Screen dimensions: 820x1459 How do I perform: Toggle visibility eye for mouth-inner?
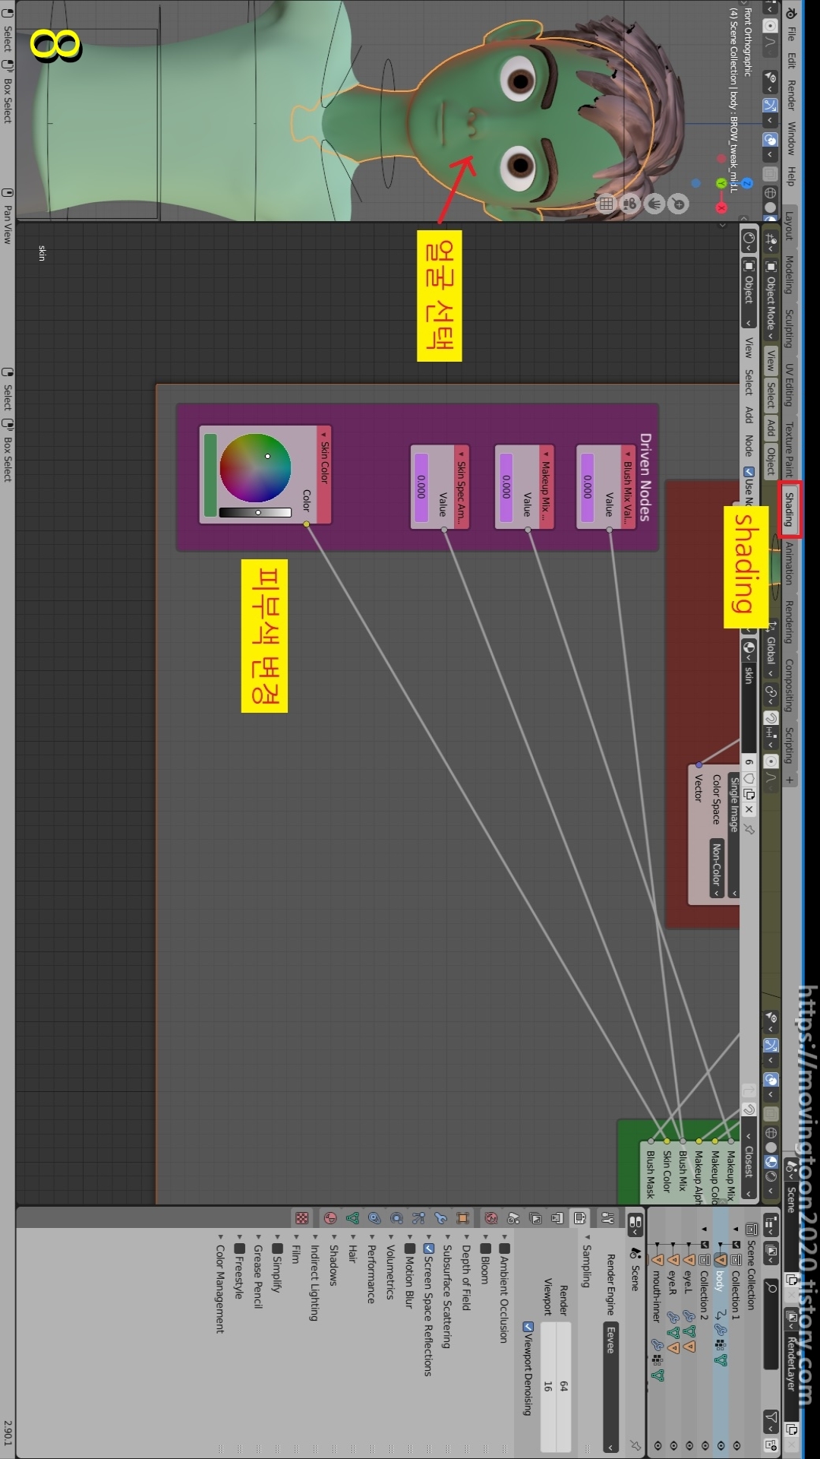click(x=657, y=1445)
